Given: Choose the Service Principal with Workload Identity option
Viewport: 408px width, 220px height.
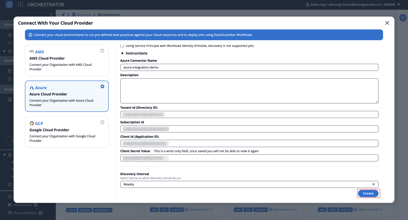Looking at the screenshot, I should coord(122,46).
